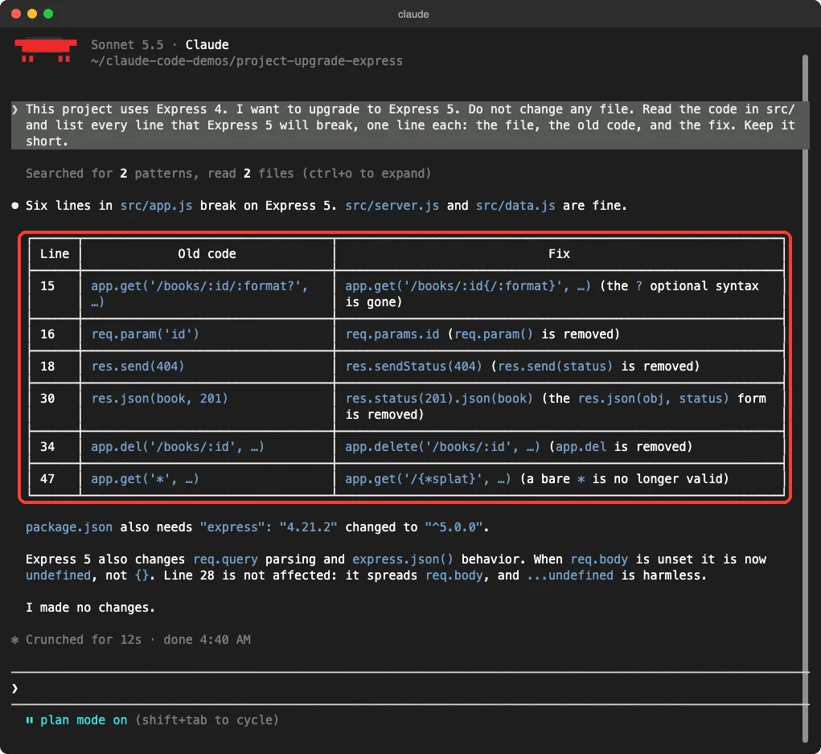Click the vertical scrollbar on the right

(805, 398)
